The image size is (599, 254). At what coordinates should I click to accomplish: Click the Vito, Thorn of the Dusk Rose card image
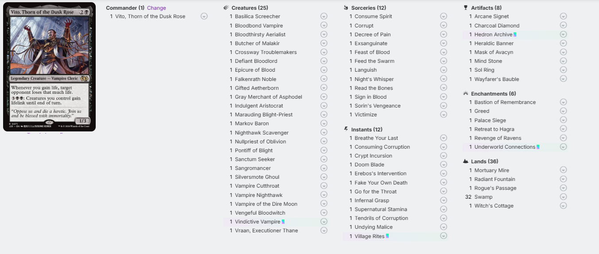[x=50, y=67]
